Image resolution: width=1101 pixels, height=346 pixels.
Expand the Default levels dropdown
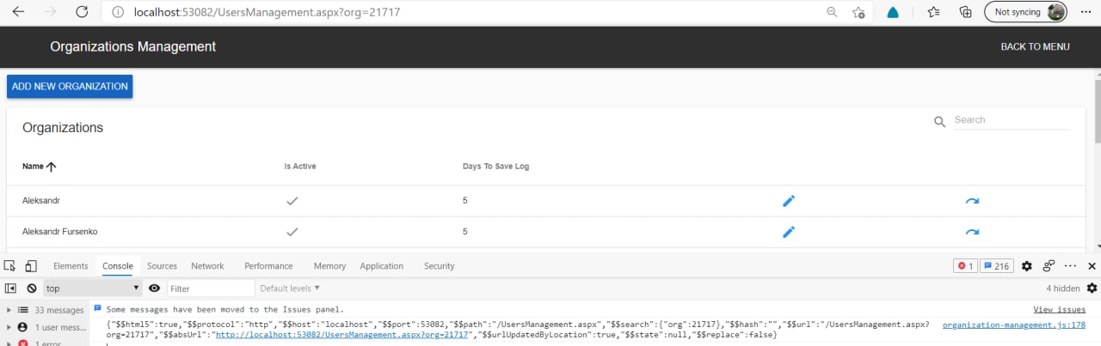pos(290,288)
